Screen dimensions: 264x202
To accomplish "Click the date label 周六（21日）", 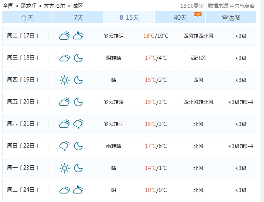I will point(23,124).
